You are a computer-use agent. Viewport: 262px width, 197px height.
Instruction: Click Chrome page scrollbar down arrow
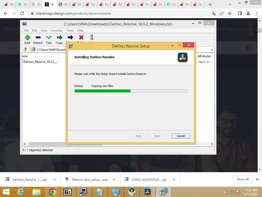point(260,170)
